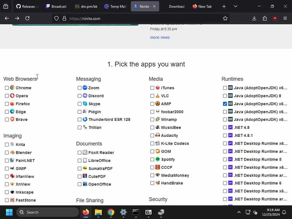
Task: Click the Foxit Reader icon
Action: 85,152
